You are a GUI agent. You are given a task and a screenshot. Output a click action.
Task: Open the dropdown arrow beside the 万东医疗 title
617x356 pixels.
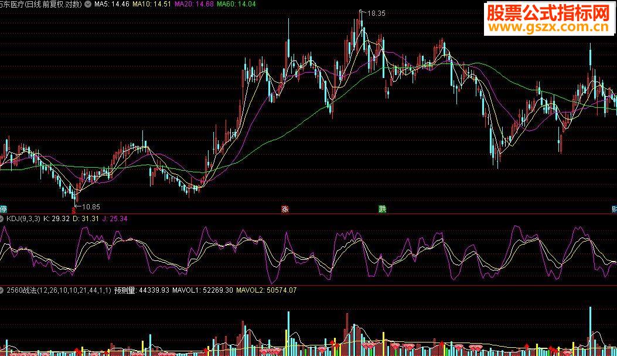point(88,4)
